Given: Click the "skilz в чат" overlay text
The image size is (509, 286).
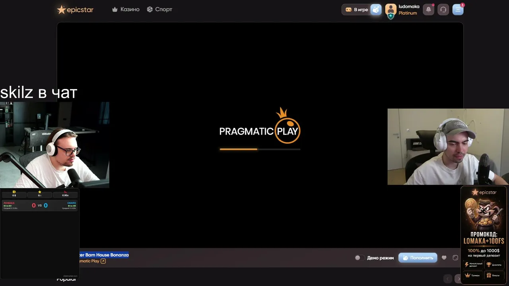Looking at the screenshot, I should click(x=39, y=93).
